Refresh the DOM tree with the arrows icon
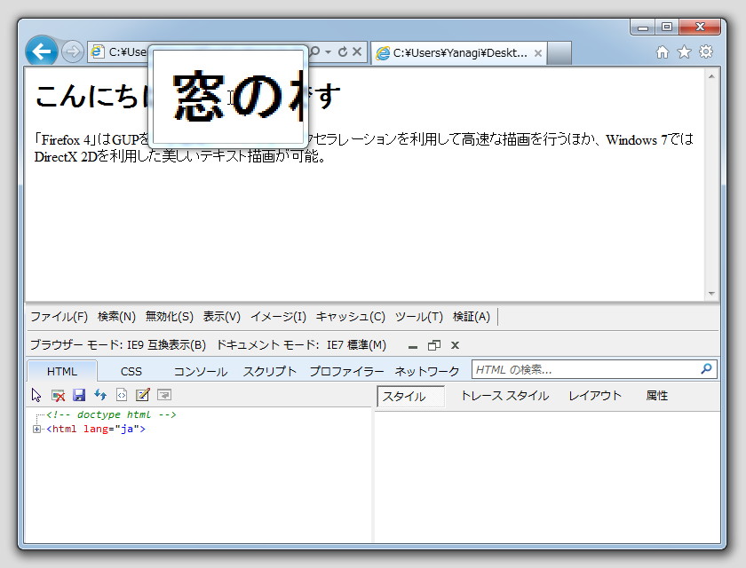Image resolution: width=746 pixels, height=568 pixels. click(x=99, y=395)
